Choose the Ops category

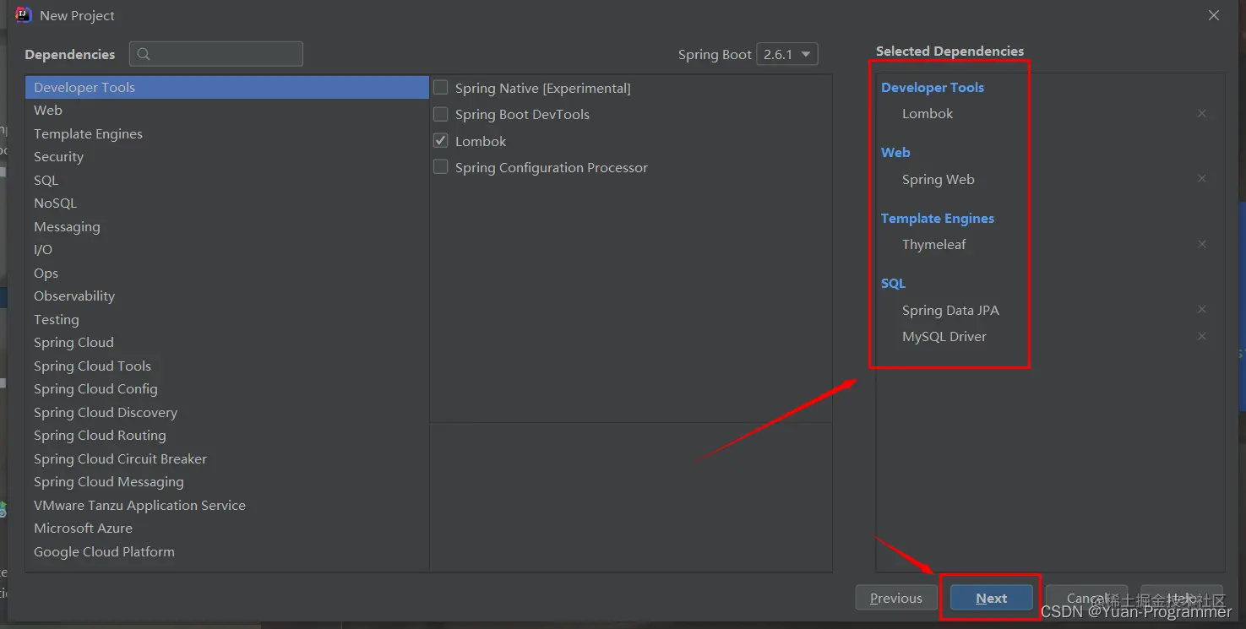click(227, 273)
